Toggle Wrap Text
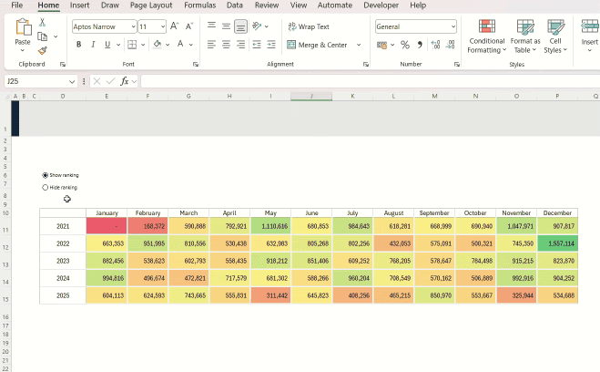This screenshot has height=372, width=600. pos(309,26)
